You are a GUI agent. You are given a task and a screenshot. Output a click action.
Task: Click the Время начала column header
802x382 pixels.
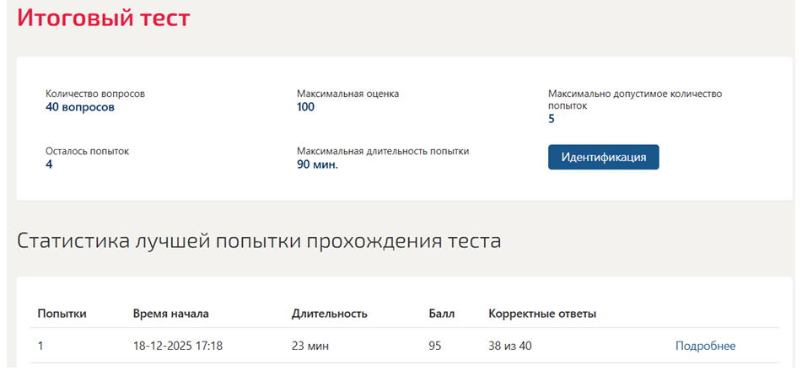pos(171,314)
